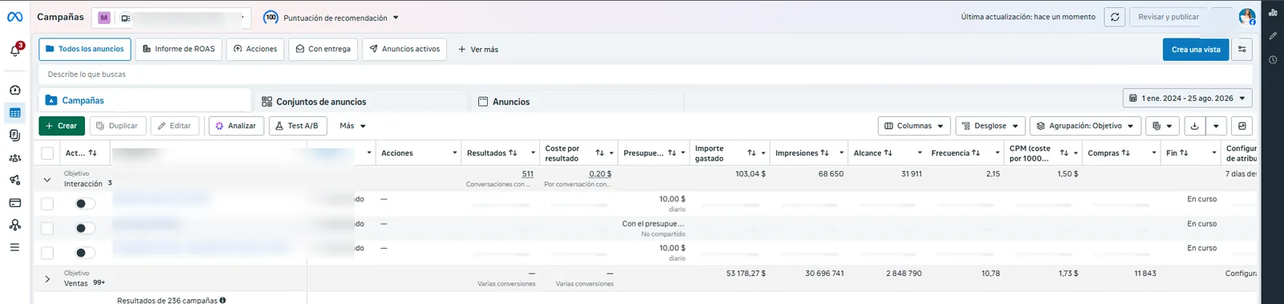Open the ad account selector next to Campañas
The height and width of the screenshot is (304, 1284).
[171, 18]
